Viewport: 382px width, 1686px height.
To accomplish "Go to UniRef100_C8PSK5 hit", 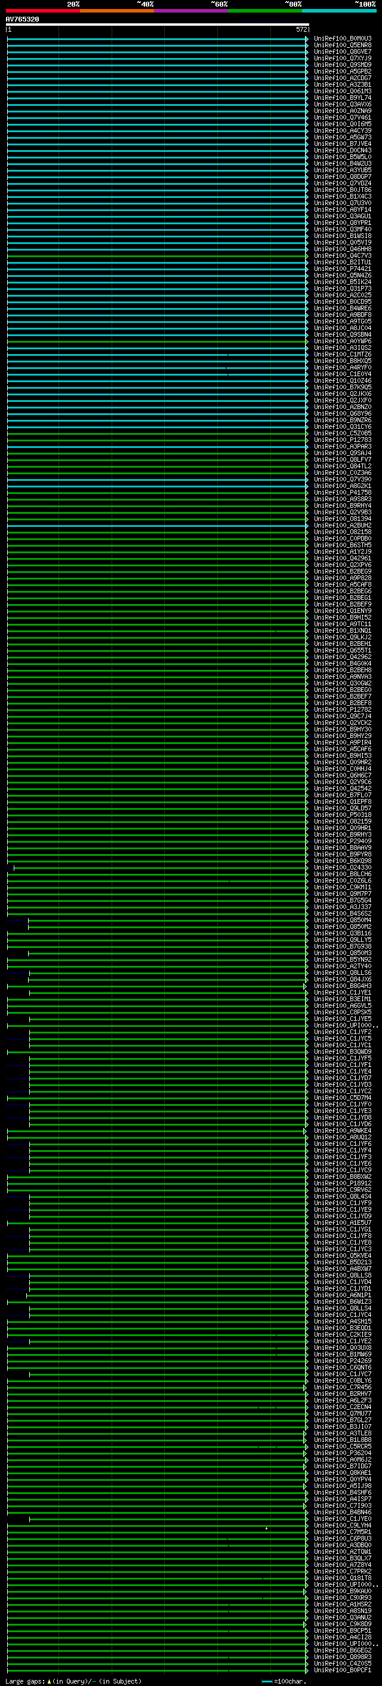I will coord(342,1012).
